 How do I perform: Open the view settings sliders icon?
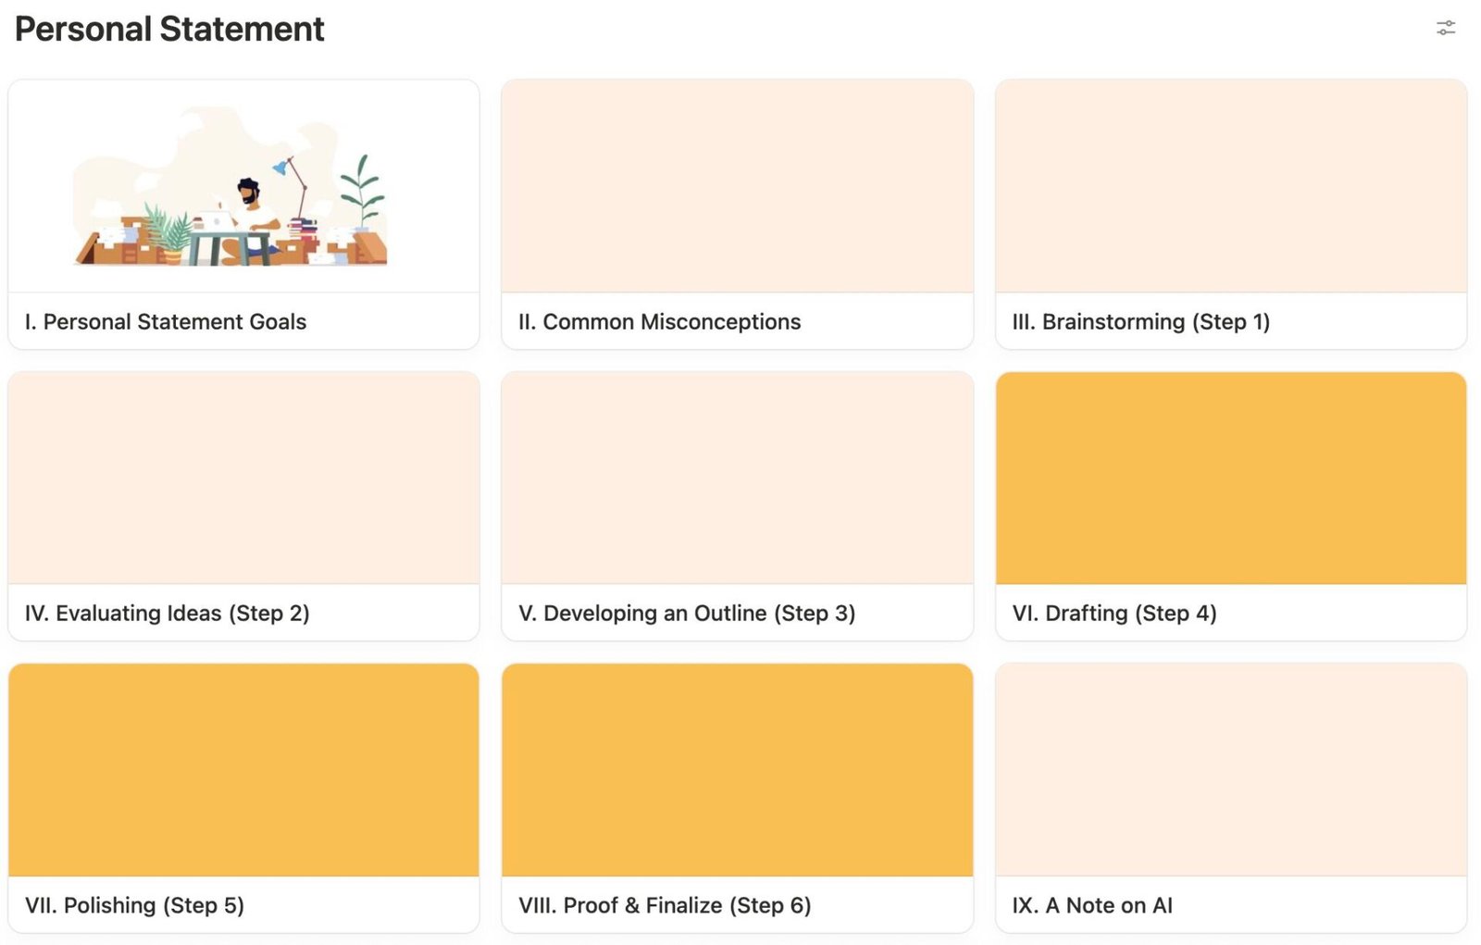click(x=1445, y=29)
